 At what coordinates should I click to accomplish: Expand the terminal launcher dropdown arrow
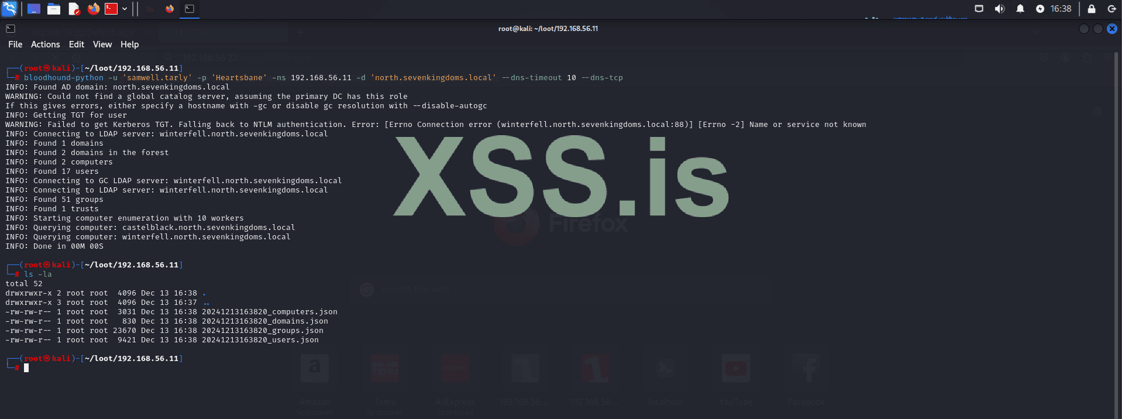tap(125, 9)
